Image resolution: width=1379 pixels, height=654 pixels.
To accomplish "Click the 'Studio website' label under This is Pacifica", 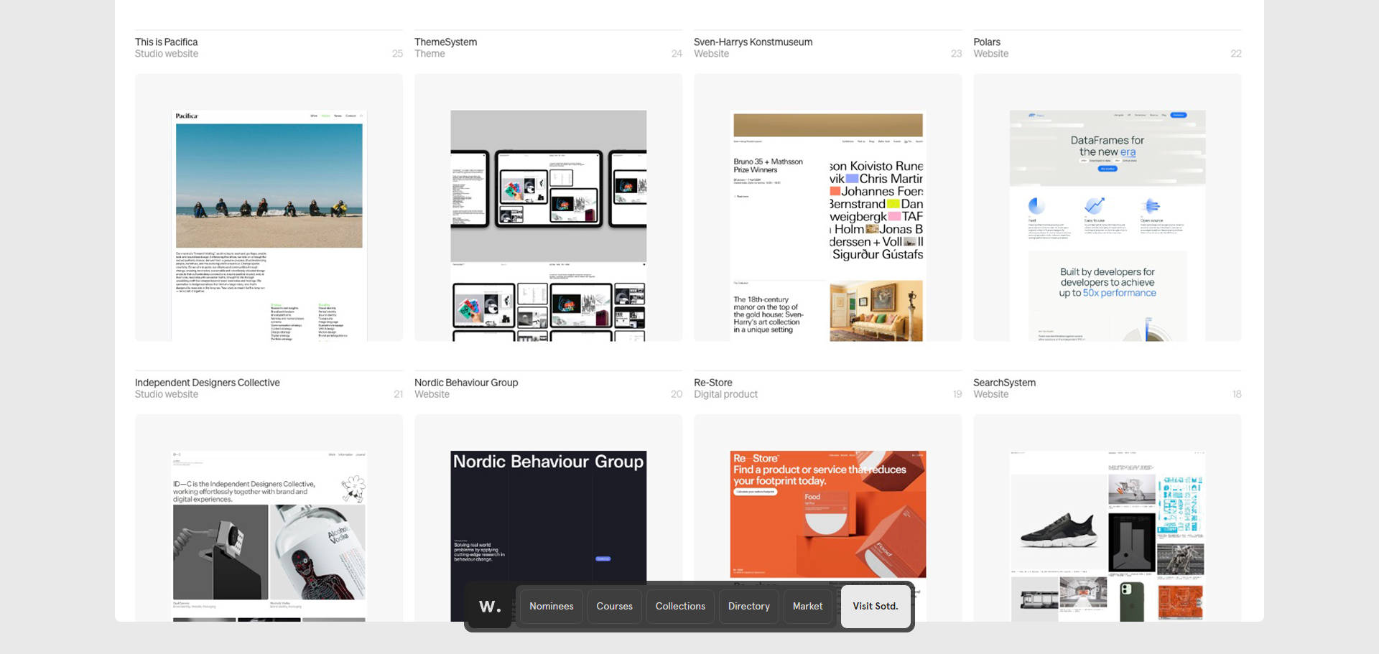I will pos(167,54).
